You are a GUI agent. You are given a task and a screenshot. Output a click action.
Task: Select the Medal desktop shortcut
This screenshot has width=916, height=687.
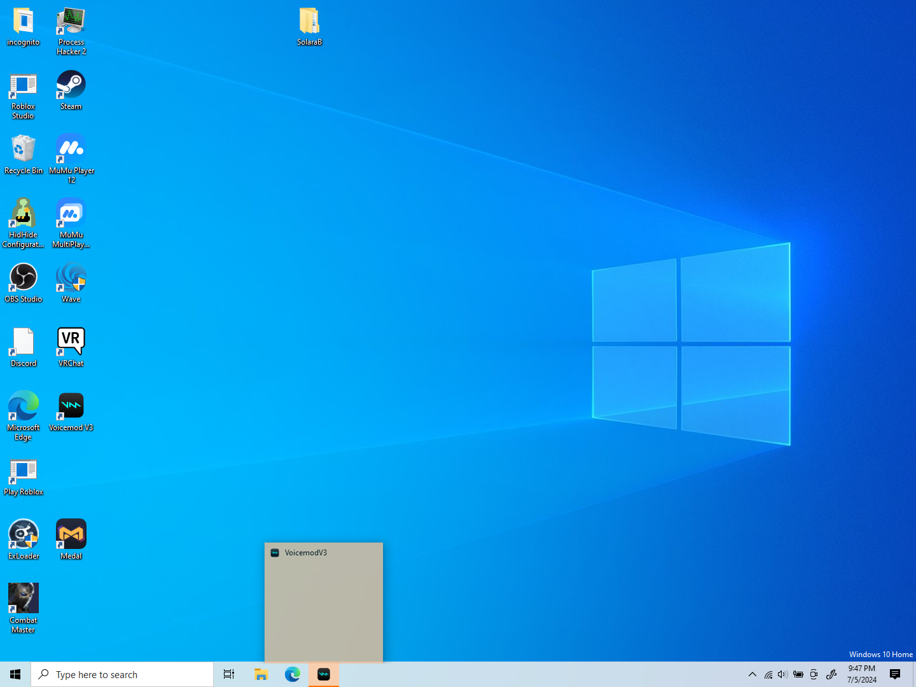[71, 540]
